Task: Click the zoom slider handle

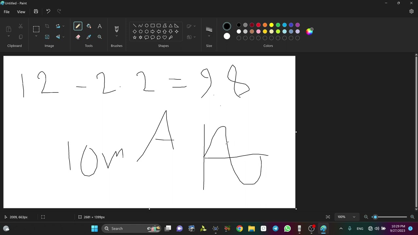Action: pos(375,217)
